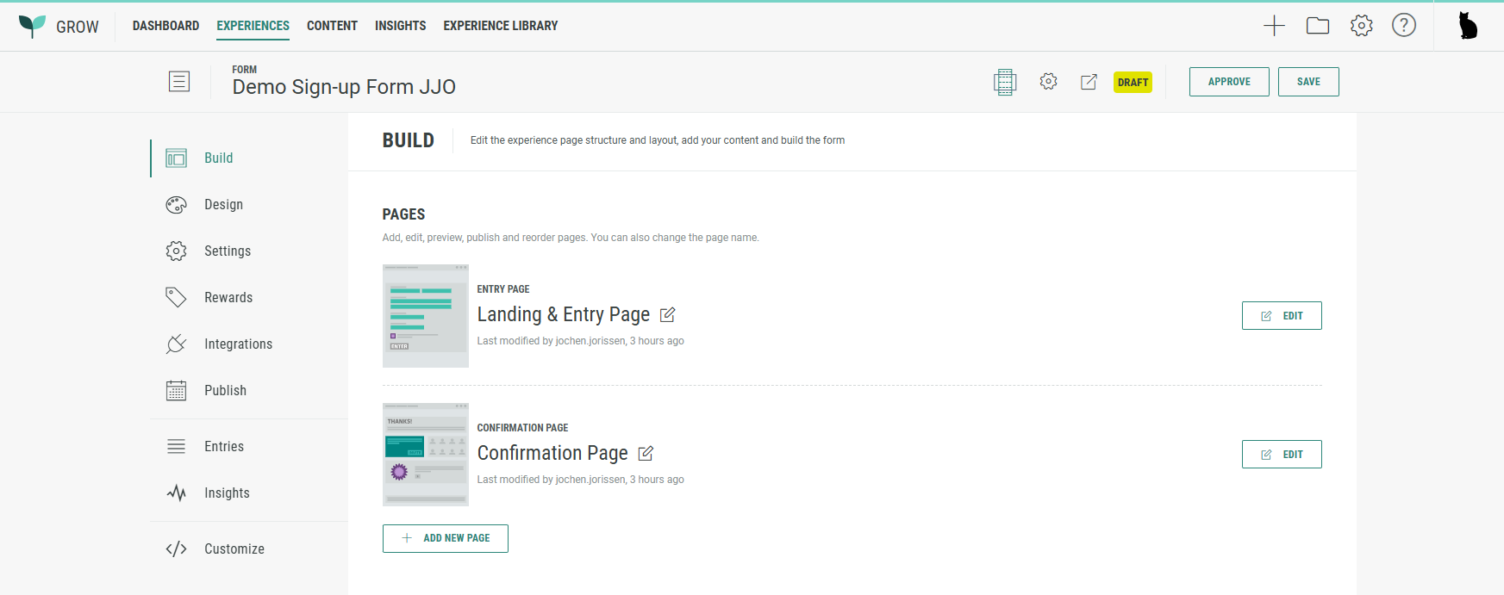The image size is (1504, 595).
Task: Open Integrations in the sidebar
Action: (x=238, y=344)
